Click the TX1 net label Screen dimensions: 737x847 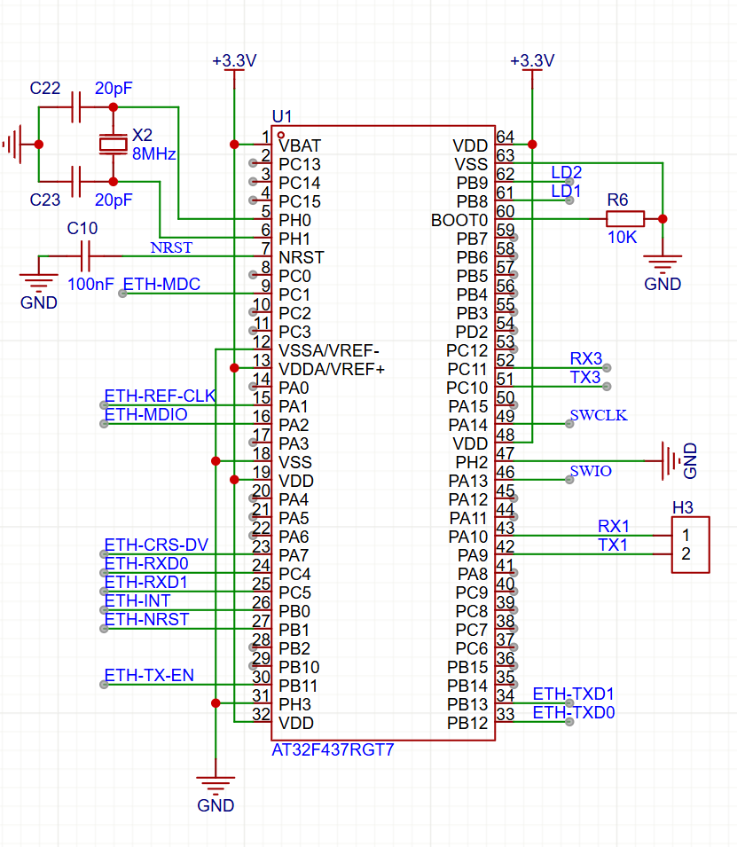tap(613, 545)
